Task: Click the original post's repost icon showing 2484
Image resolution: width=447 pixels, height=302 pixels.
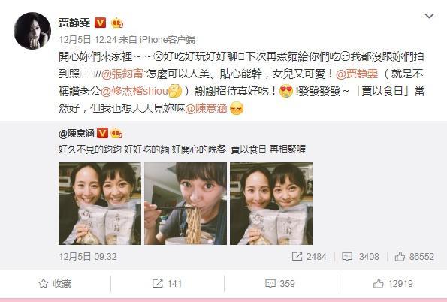Action: pyautogui.click(x=309, y=257)
